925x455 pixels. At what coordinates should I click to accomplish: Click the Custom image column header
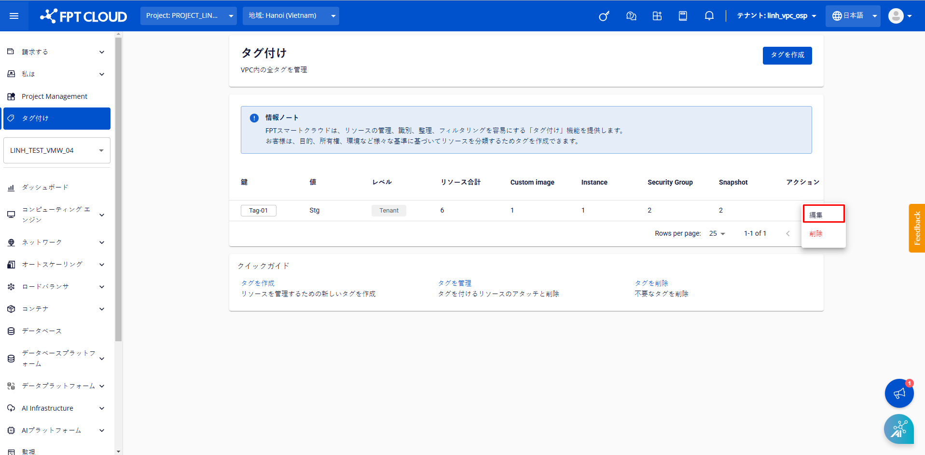[532, 182]
